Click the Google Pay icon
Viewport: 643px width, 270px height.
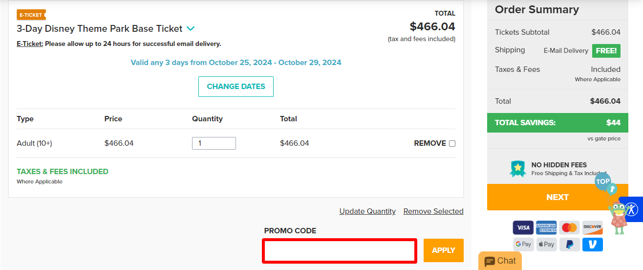523,244
